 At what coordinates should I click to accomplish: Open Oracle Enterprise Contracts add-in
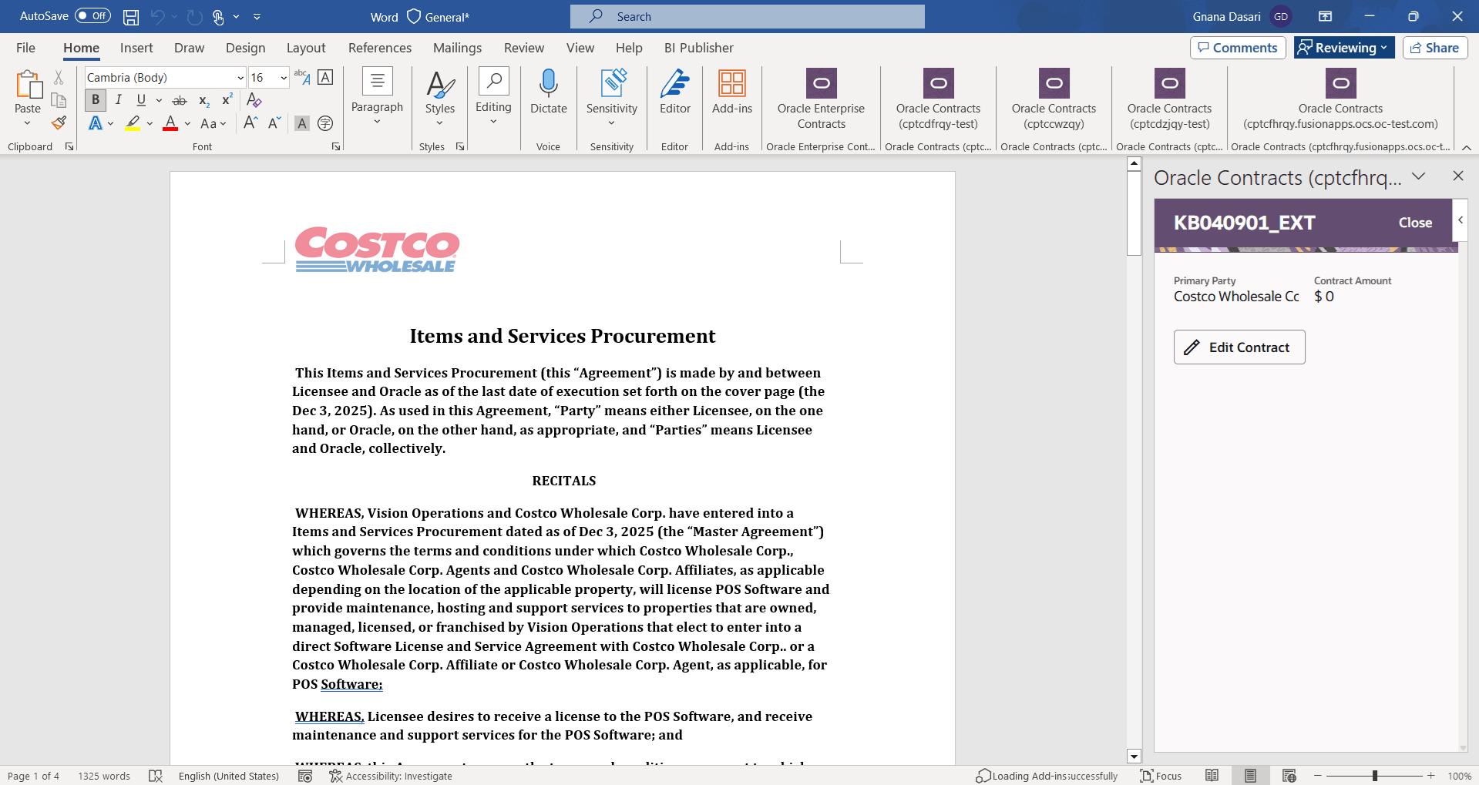[822, 99]
